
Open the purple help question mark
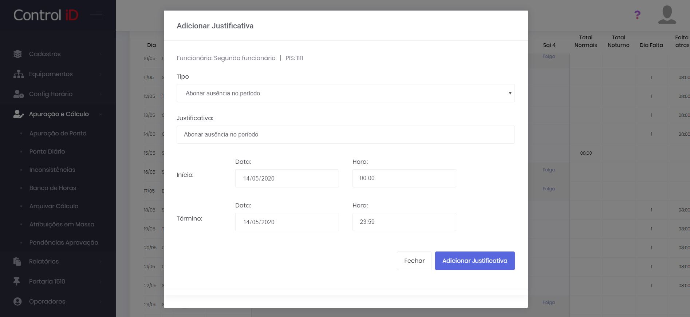coord(637,15)
